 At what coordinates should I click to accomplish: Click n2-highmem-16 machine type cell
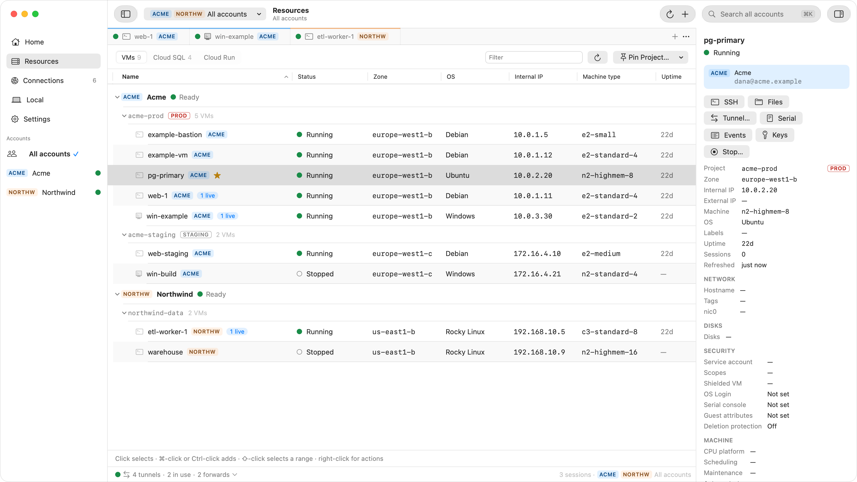609,352
